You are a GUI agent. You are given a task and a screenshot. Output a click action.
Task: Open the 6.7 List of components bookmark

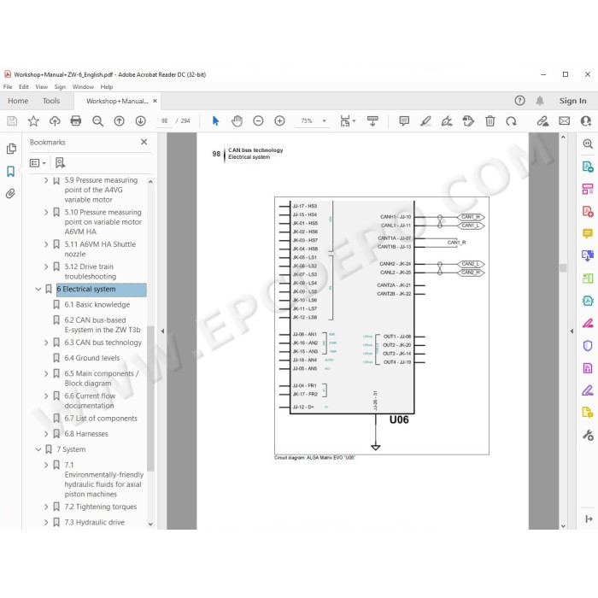click(101, 419)
